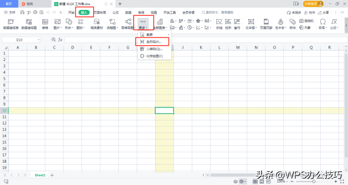This screenshot has height=185, width=348.
Task: Click the print preview icon
Action: [x=41, y=12]
